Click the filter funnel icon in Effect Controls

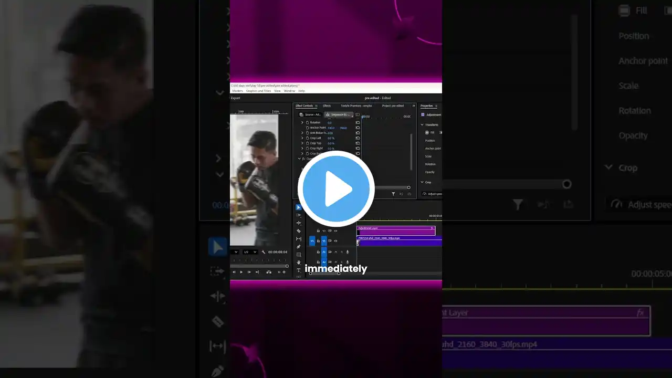[393, 194]
